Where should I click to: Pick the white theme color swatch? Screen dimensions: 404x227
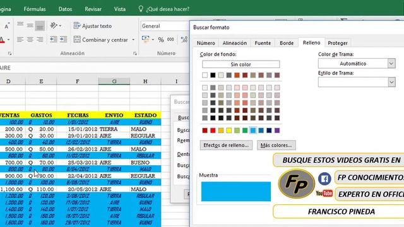pyautogui.click(x=205, y=75)
